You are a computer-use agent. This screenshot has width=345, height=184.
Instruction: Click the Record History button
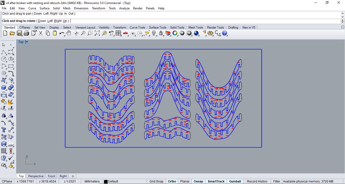point(257,181)
